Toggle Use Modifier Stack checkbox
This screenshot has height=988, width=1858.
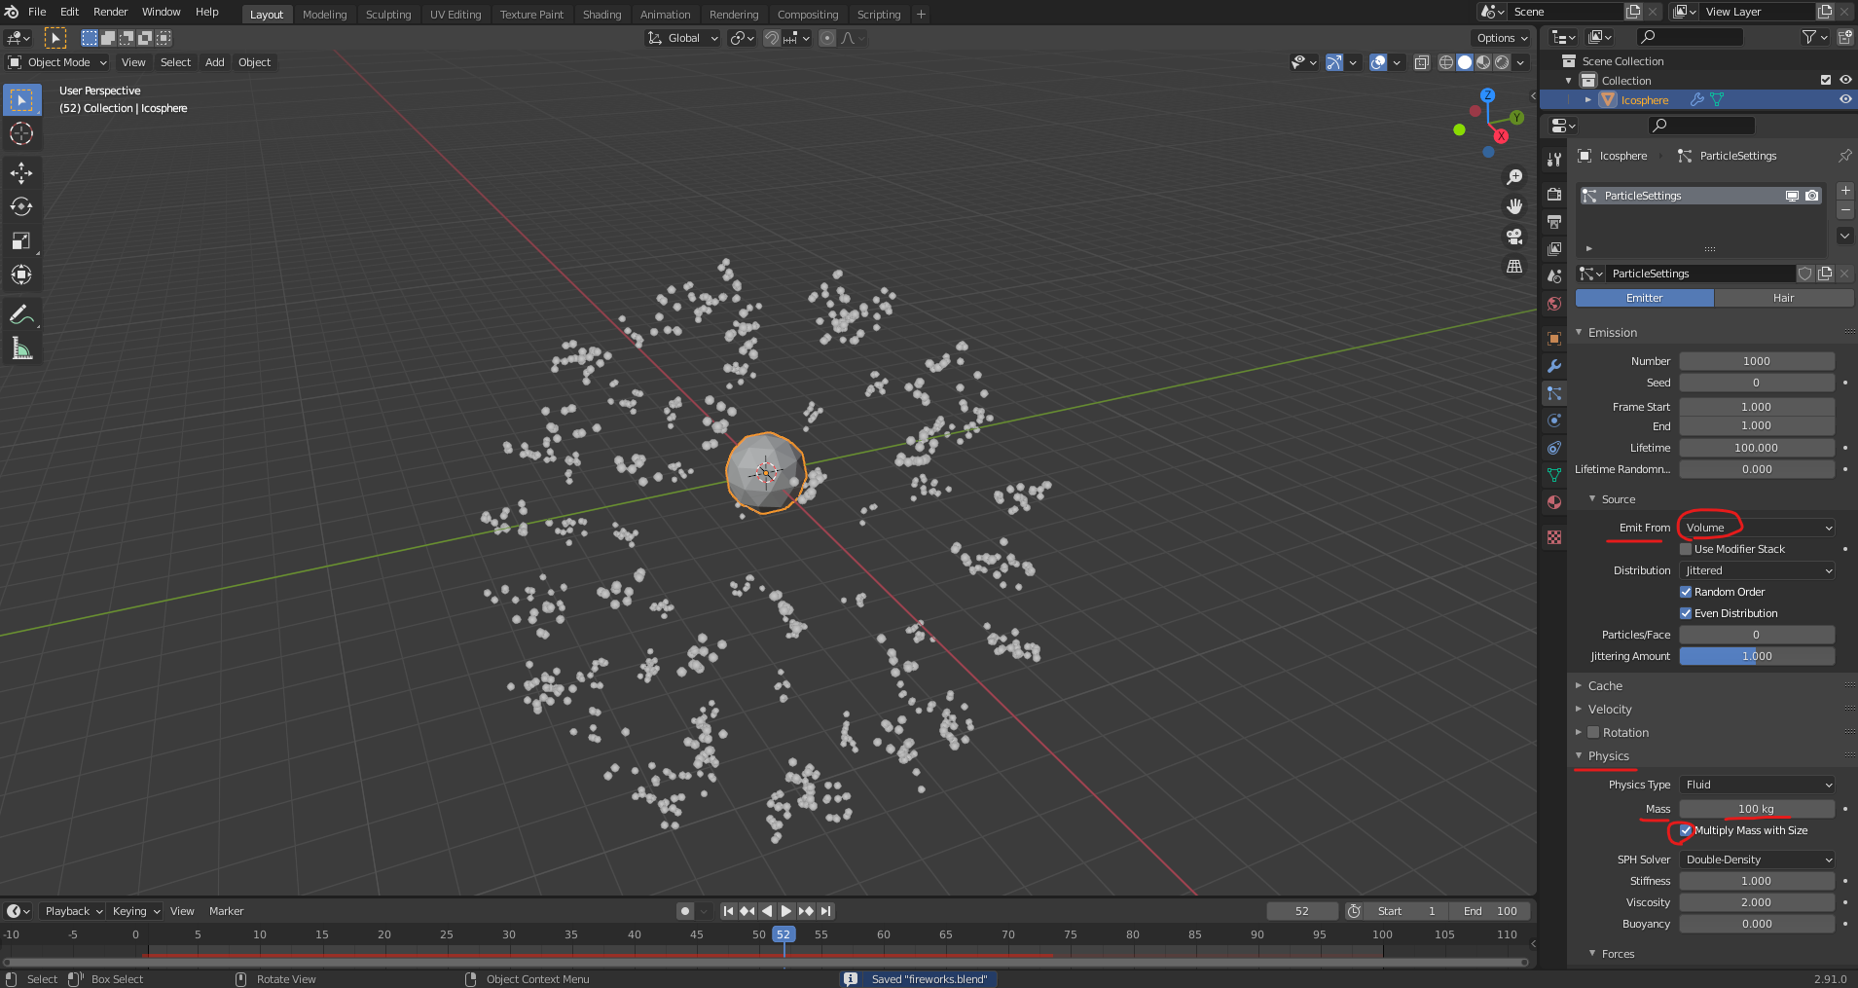1686,549
